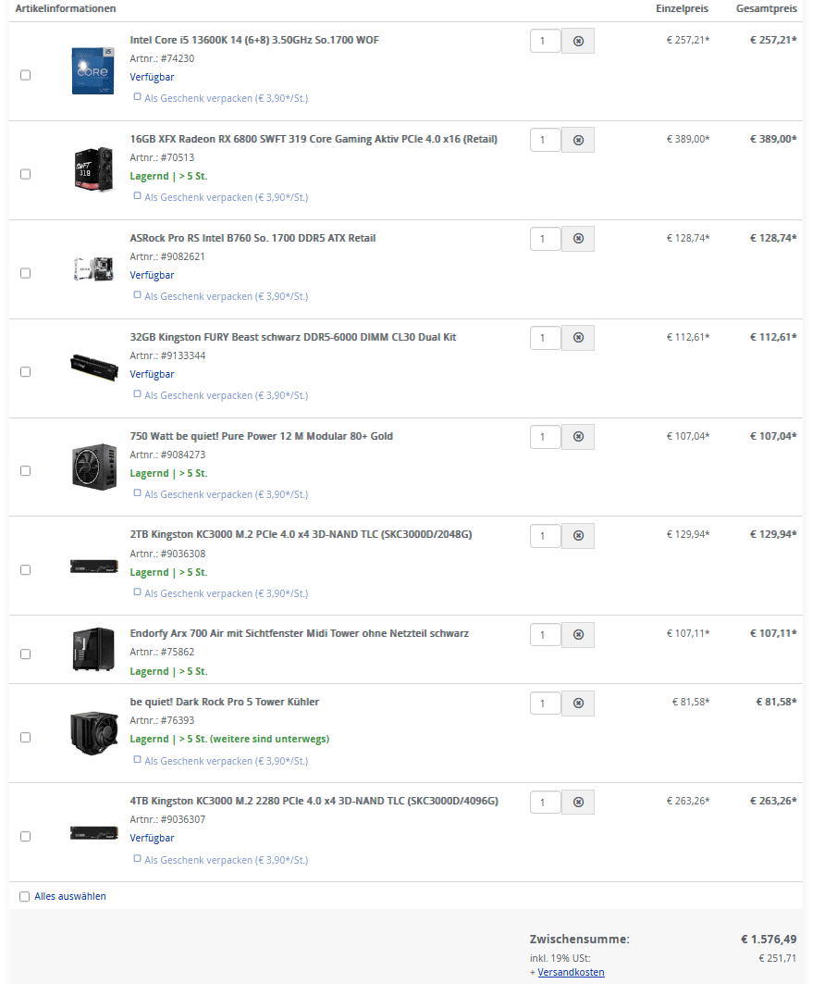Remove 4TB Kingston KC3000 SSD from cart
This screenshot has width=825, height=984.
click(x=578, y=802)
